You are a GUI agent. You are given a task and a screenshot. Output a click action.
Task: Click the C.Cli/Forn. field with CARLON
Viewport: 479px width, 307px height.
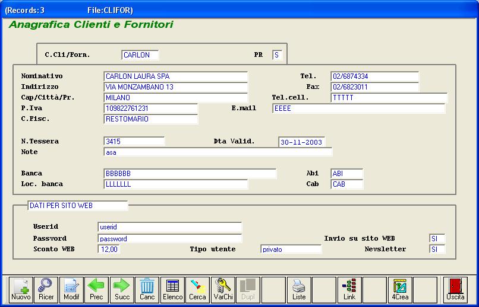pyautogui.click(x=140, y=55)
